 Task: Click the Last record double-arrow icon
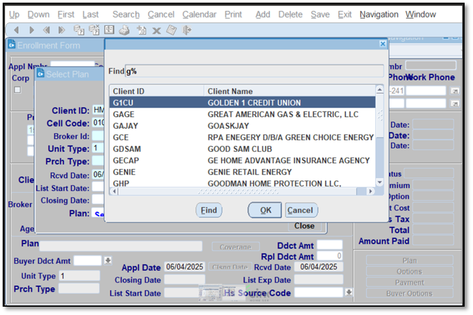61,30
